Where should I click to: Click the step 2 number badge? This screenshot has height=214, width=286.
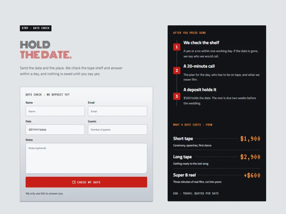tap(177, 70)
